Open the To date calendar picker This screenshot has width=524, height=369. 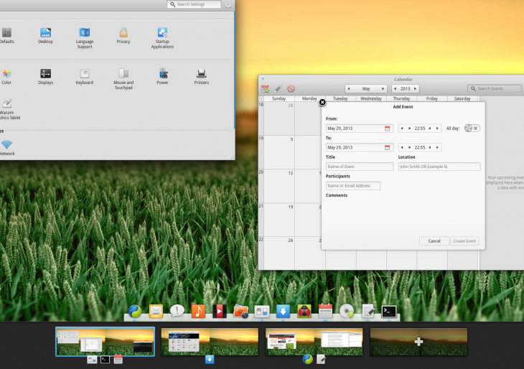pyautogui.click(x=388, y=147)
